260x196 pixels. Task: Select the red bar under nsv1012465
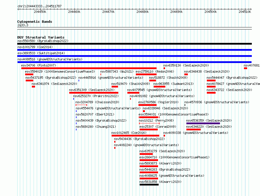click(x=135, y=136)
